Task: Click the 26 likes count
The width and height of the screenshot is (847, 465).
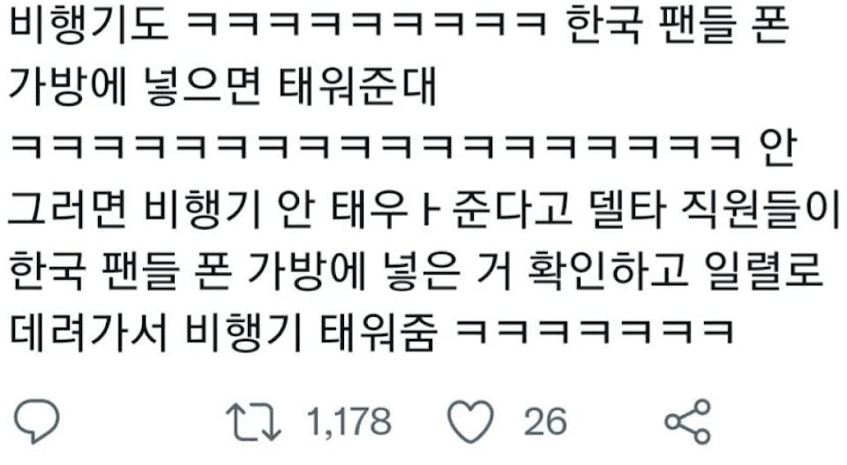Action: (545, 421)
